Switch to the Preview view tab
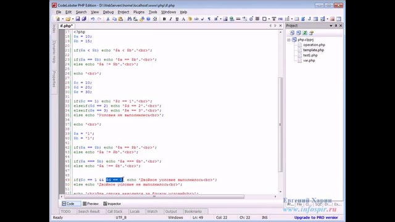The image size is (395, 222). coord(91,203)
